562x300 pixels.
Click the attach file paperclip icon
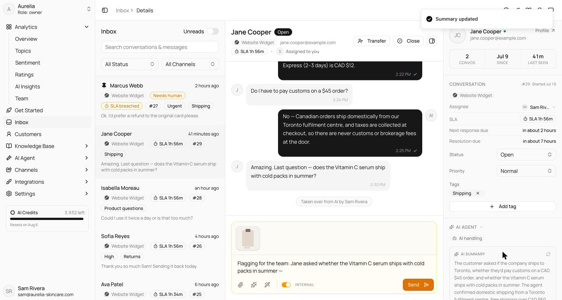pos(240,285)
